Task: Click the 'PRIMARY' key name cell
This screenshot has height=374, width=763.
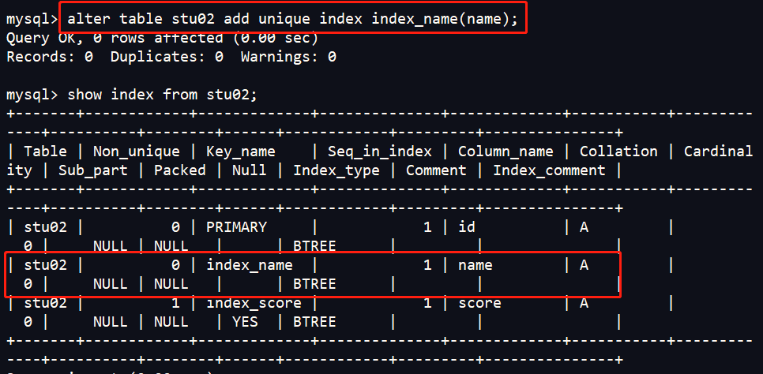Action: pyautogui.click(x=236, y=226)
